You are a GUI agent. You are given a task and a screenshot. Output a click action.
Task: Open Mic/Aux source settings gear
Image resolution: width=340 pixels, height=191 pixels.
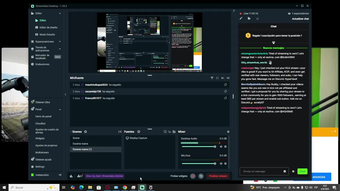click(x=226, y=164)
